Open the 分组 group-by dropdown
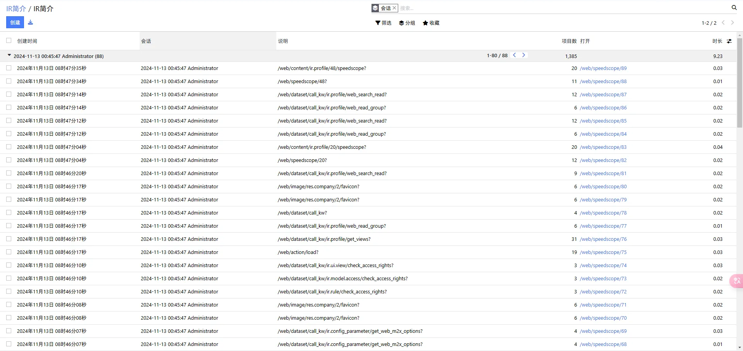The width and height of the screenshot is (743, 351). coord(407,23)
